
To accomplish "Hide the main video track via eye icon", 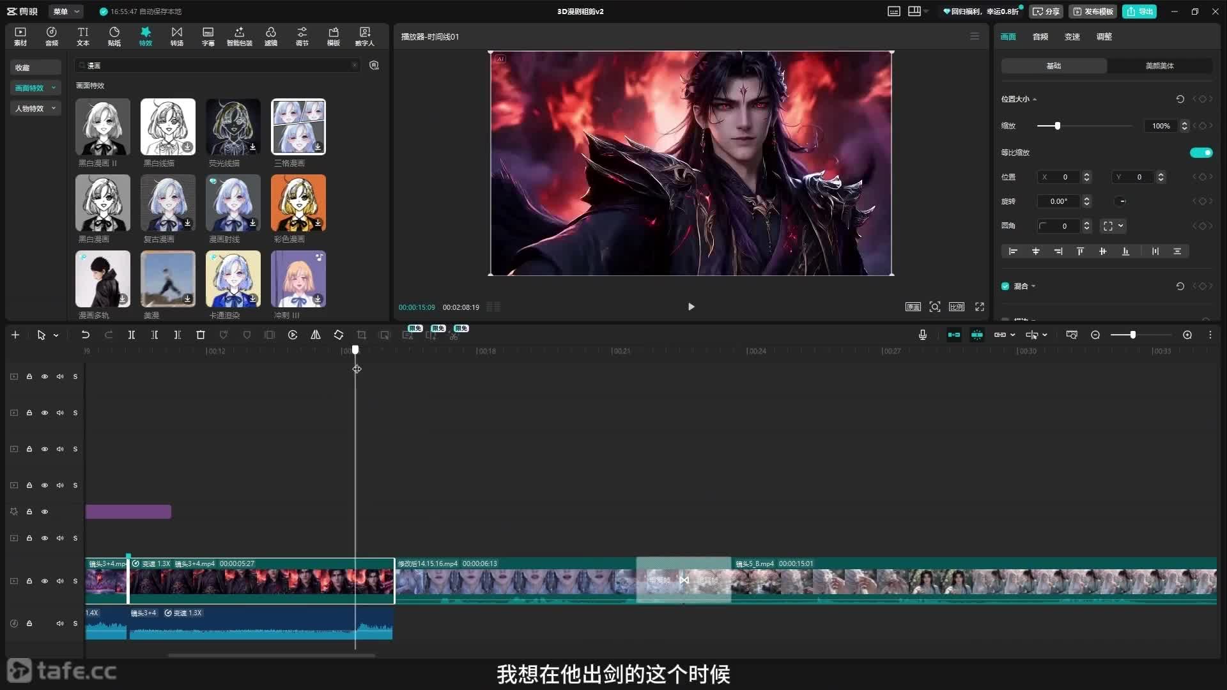I will click(45, 581).
